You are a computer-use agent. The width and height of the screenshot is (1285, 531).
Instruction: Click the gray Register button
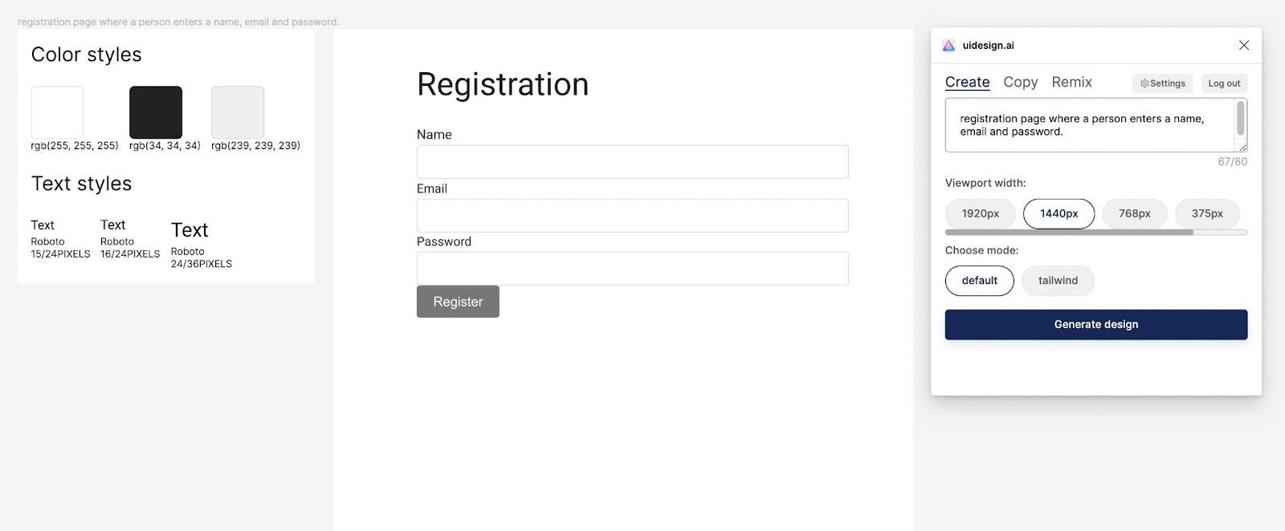coord(458,302)
